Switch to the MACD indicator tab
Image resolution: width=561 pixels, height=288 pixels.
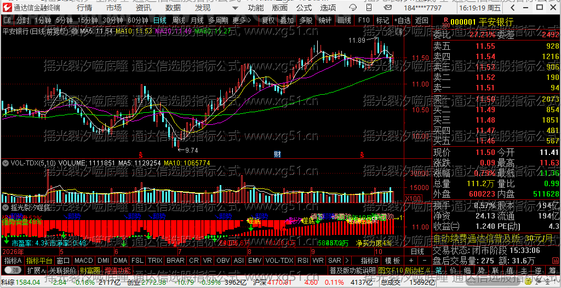[x=84, y=261]
